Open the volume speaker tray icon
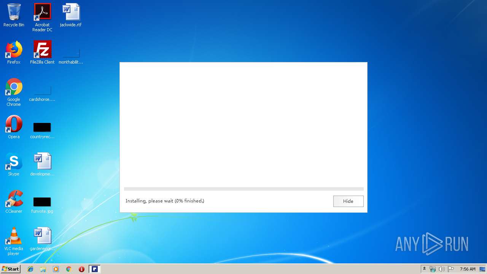487x274 pixels. [x=442, y=269]
